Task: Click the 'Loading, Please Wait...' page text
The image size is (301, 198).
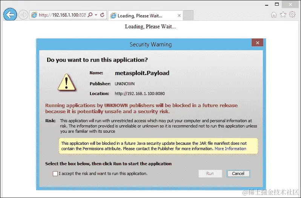Action: 150,26
